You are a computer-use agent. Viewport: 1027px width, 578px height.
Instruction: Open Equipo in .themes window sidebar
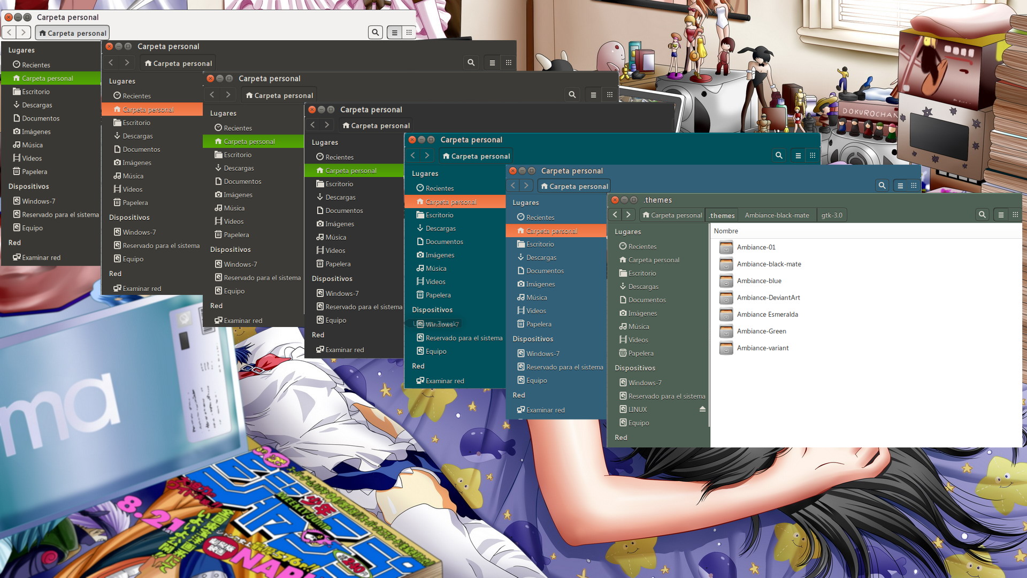point(659,423)
